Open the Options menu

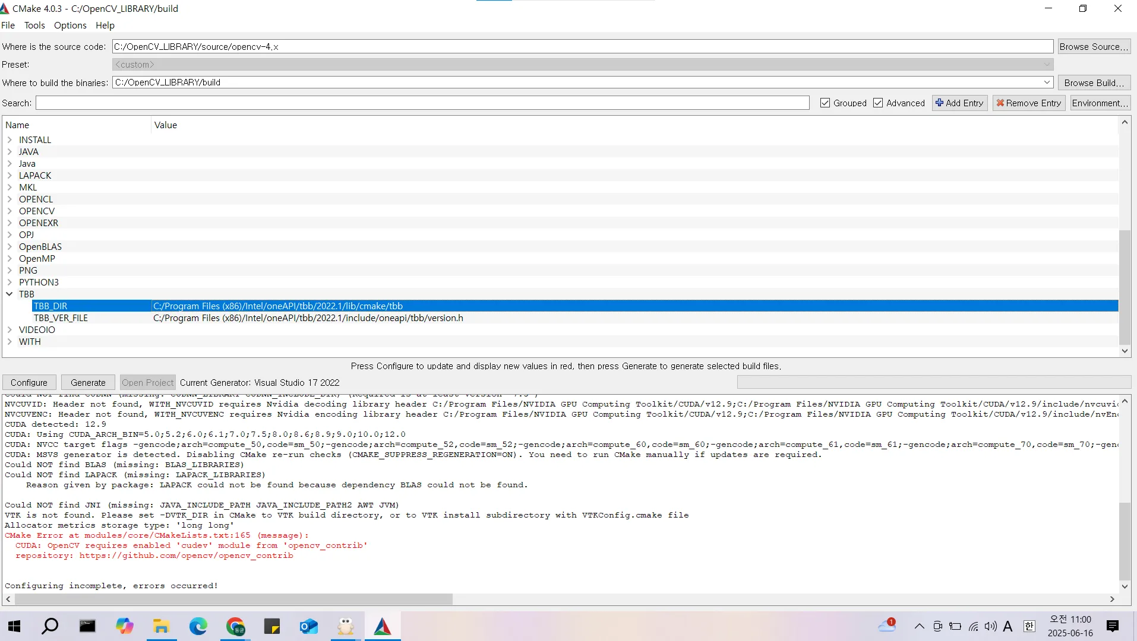pos(70,25)
